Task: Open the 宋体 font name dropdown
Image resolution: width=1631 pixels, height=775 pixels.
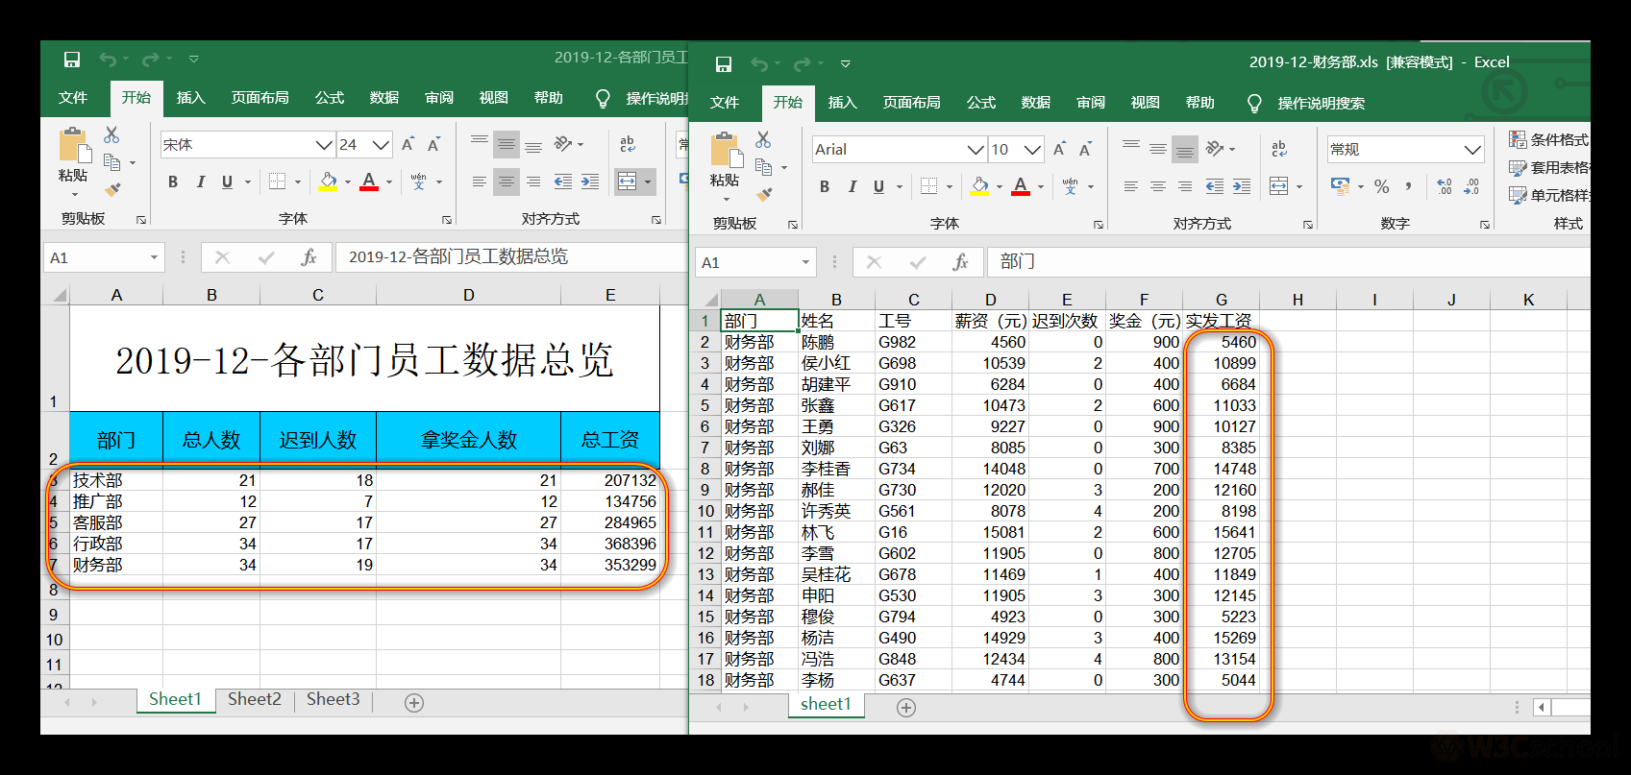Action: point(324,145)
